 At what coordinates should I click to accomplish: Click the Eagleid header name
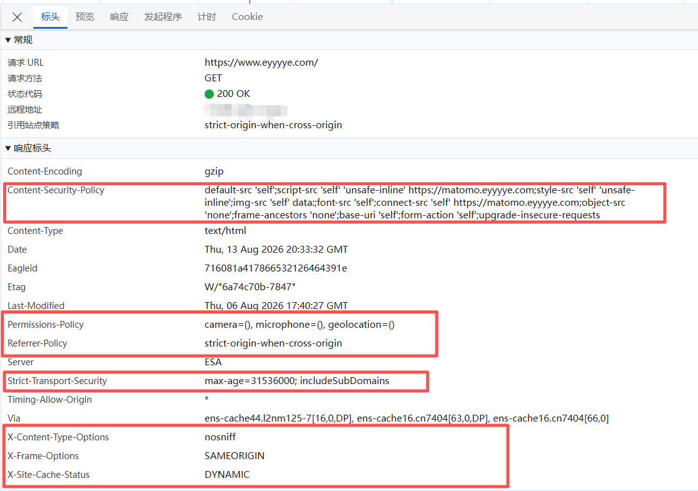[x=23, y=268]
